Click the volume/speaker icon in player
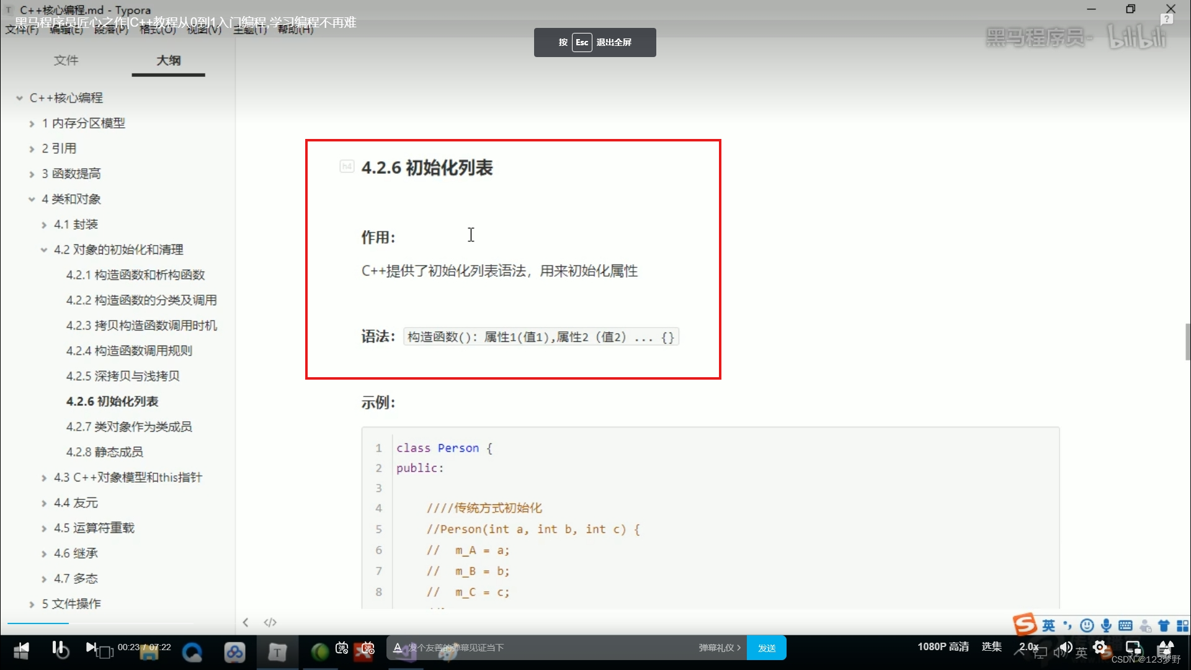The height and width of the screenshot is (670, 1191). pyautogui.click(x=1063, y=647)
